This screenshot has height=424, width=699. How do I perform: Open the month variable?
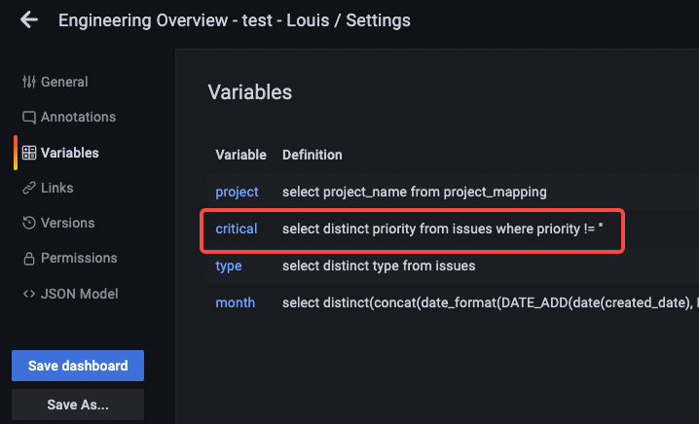click(x=236, y=302)
